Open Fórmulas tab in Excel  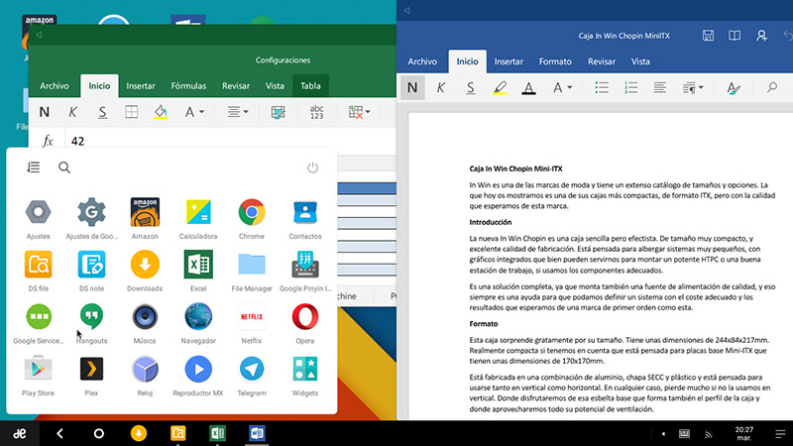[x=188, y=85]
